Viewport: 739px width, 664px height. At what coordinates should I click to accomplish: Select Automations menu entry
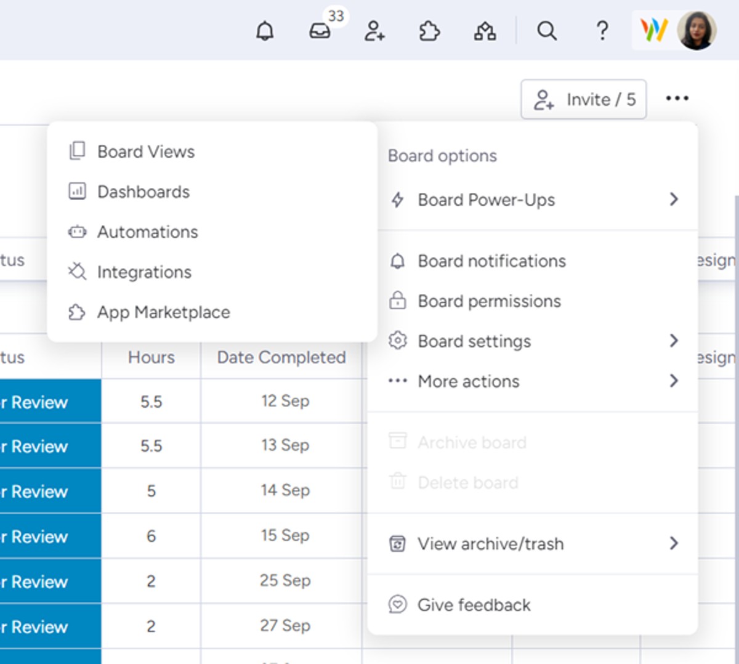coord(212,232)
